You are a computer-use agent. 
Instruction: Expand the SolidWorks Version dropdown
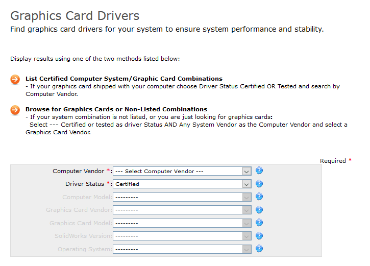pyautogui.click(x=182, y=236)
